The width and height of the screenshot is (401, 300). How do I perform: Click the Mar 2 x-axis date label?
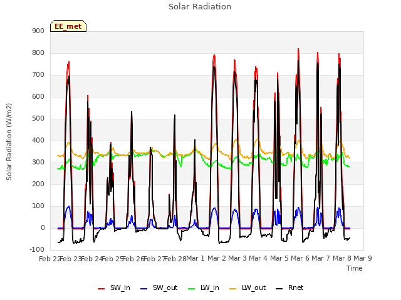[217, 259]
